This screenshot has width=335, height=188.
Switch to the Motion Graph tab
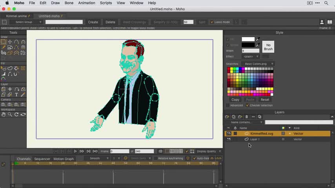pyautogui.click(x=64, y=159)
